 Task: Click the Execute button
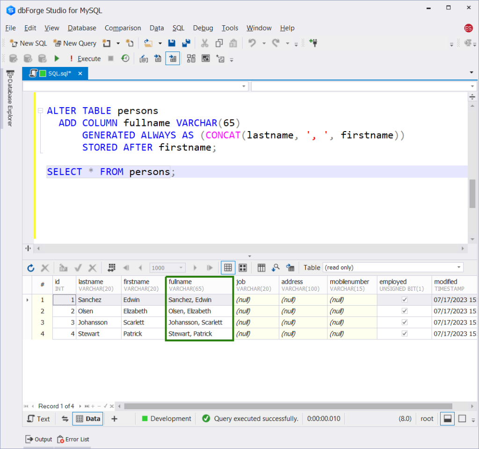tap(85, 59)
